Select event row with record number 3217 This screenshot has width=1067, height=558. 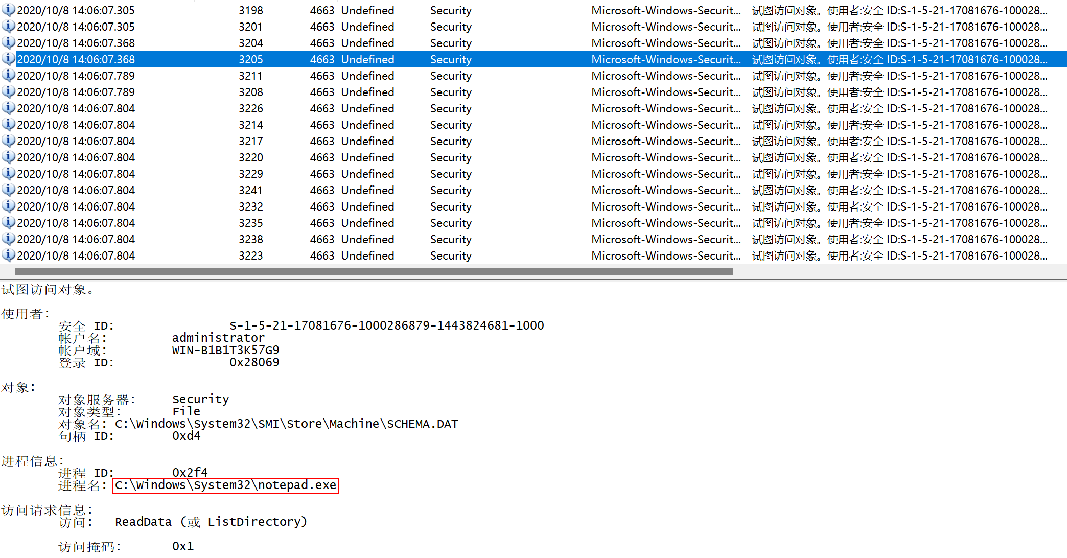point(250,141)
